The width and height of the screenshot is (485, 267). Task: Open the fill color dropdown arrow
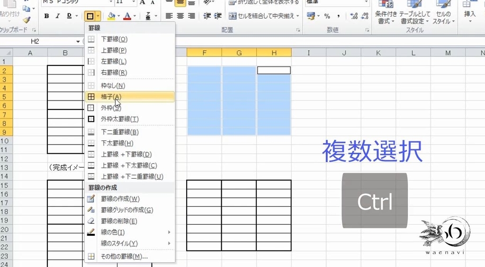coord(119,16)
